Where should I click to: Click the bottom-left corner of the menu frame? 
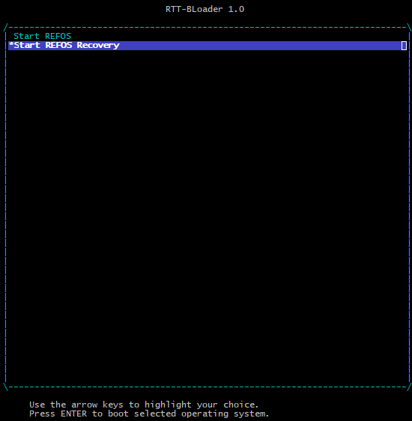click(x=6, y=387)
